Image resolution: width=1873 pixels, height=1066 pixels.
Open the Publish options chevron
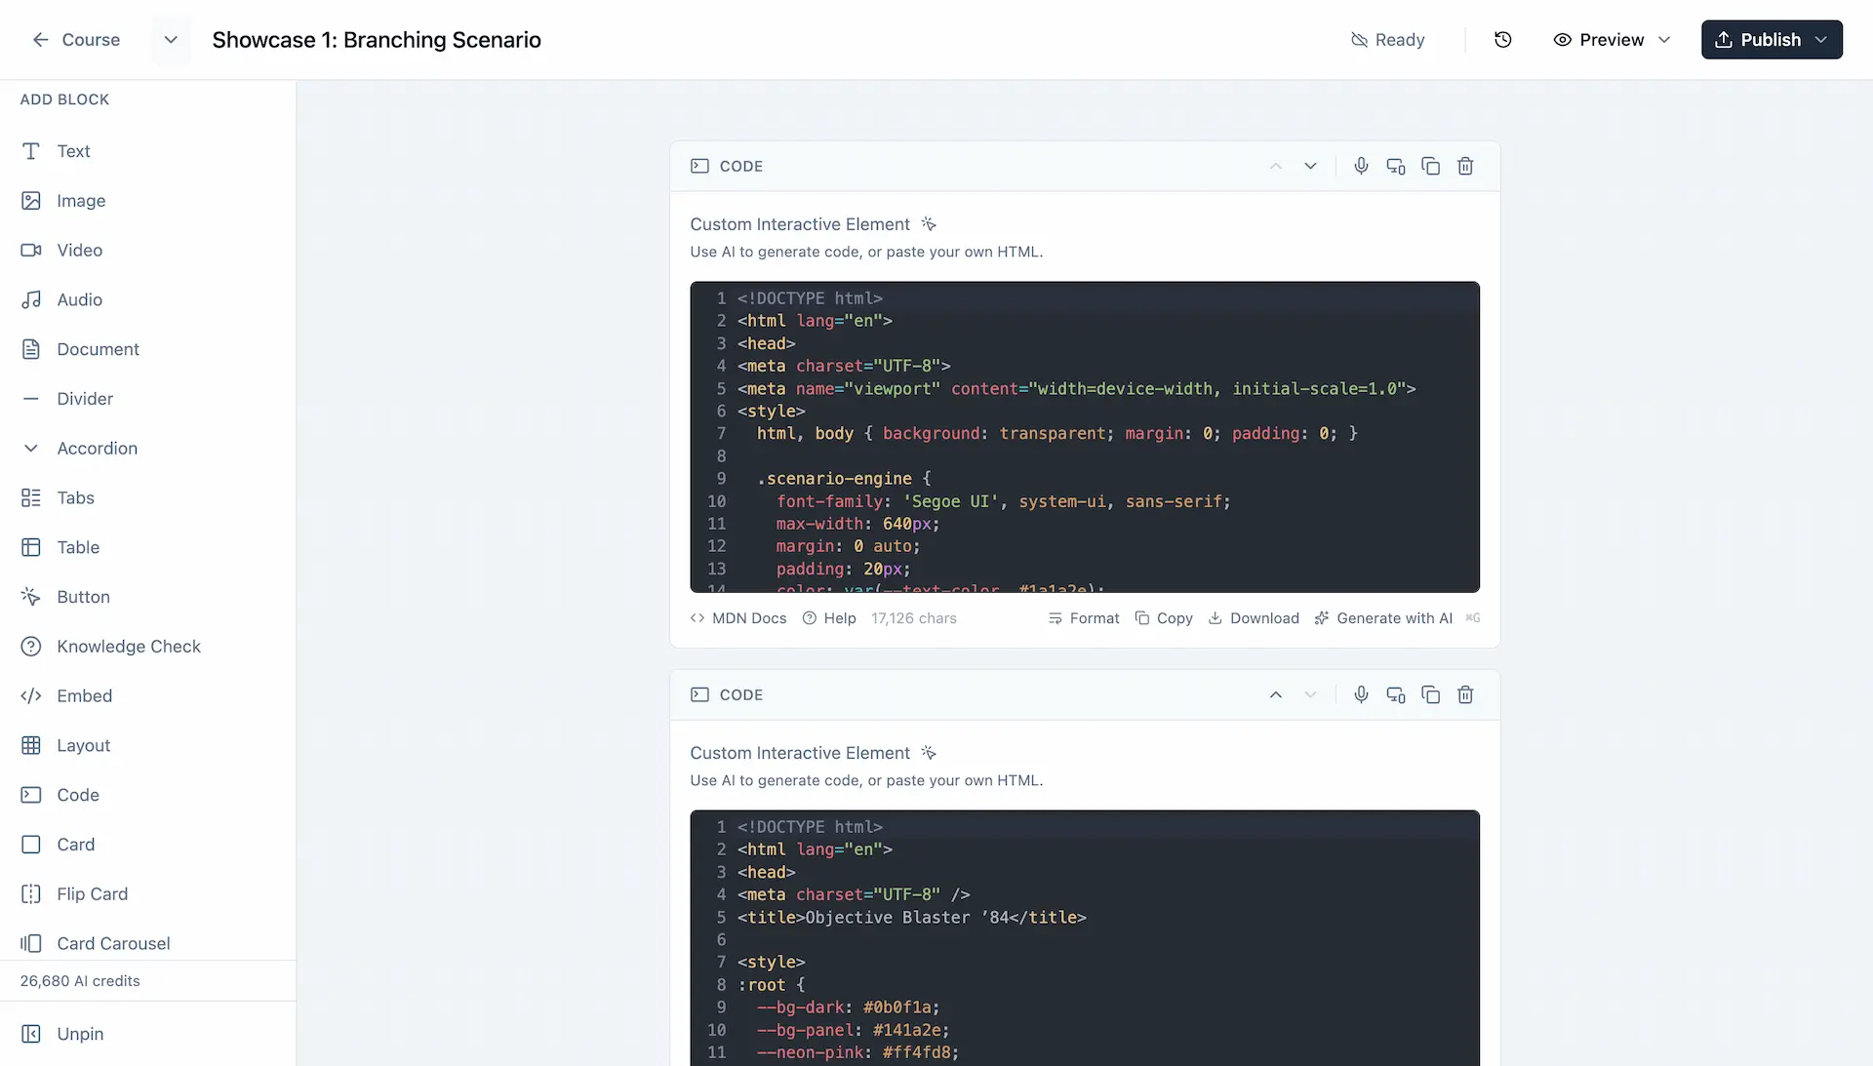[x=1822, y=40]
